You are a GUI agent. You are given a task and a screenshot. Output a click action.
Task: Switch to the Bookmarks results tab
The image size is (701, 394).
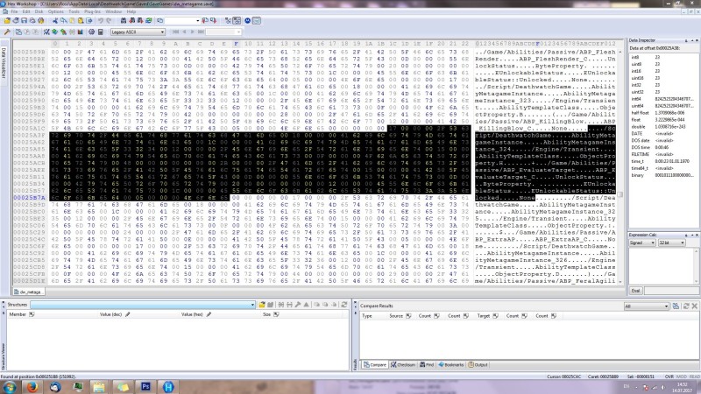[x=450, y=365]
